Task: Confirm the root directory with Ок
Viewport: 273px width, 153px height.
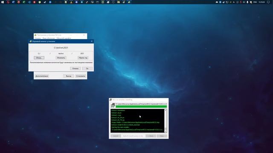Action: [87, 68]
